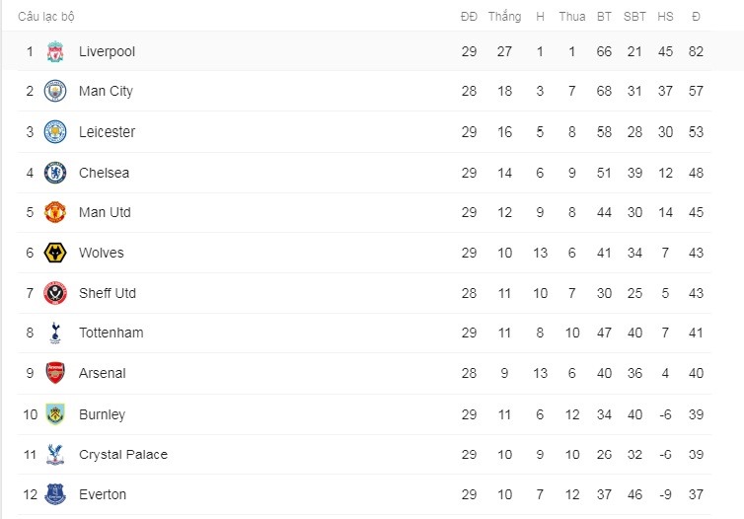
Task: Click the Thắng column header
Action: coord(504,17)
